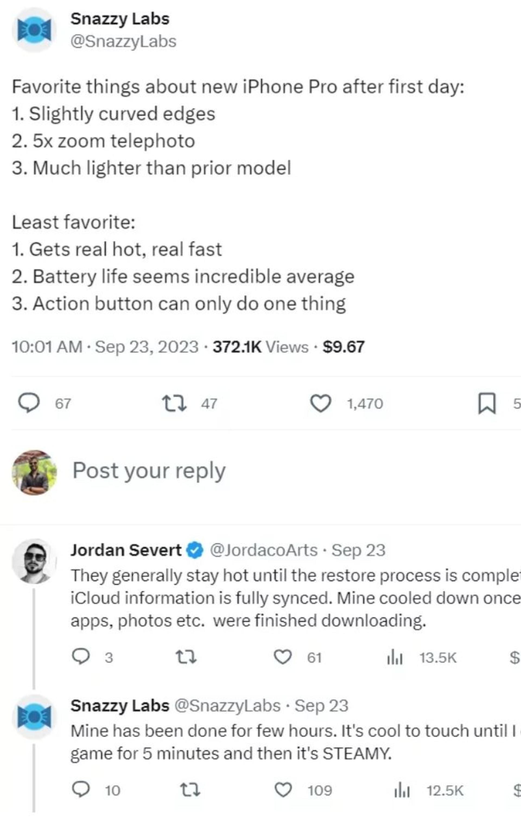This screenshot has height=821, width=521.
Task: Click Jordan Severt's profile picture
Action: click(34, 561)
